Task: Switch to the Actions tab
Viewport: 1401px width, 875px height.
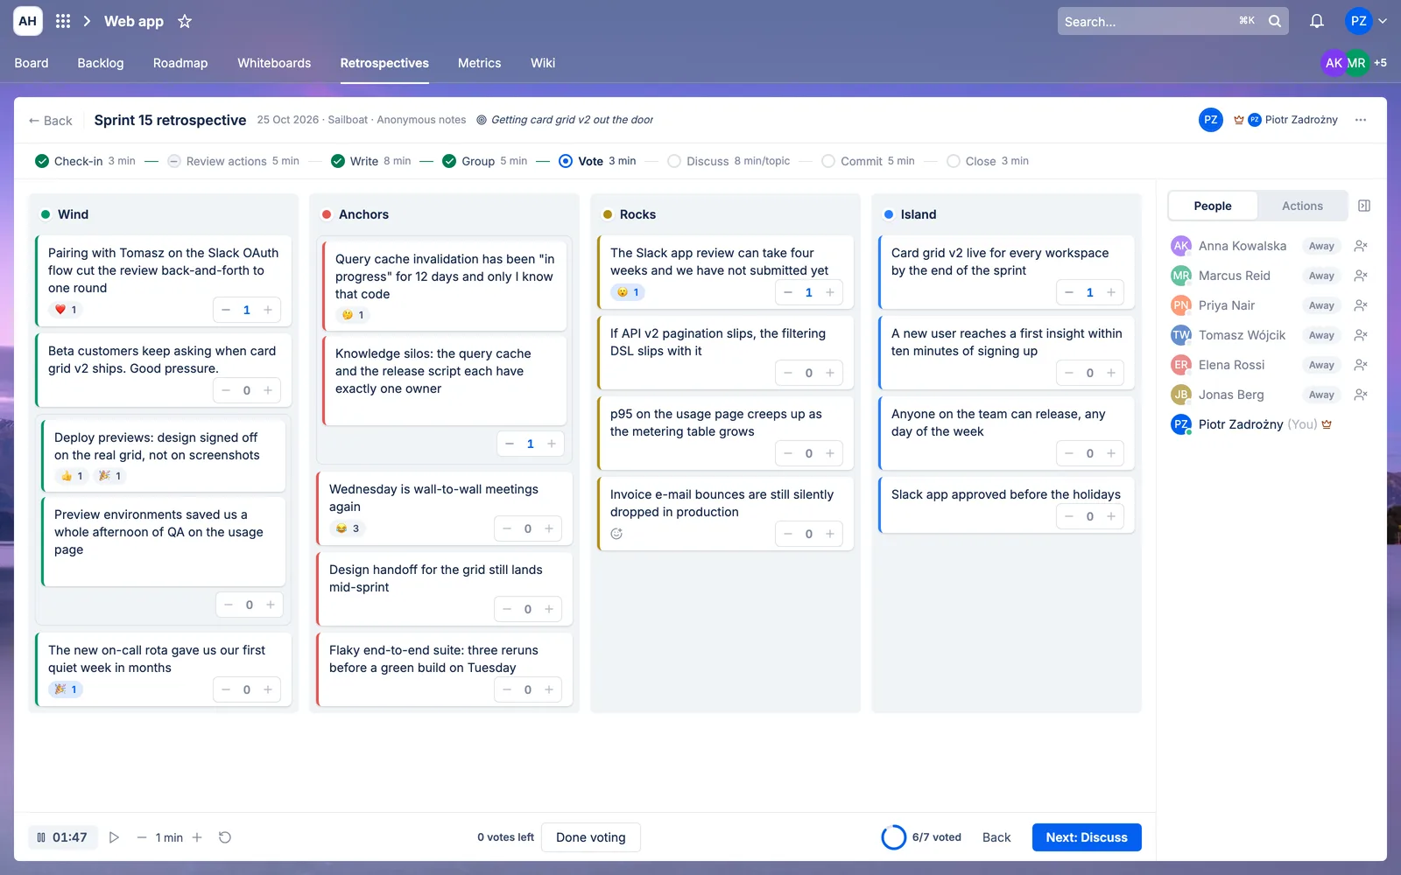Action: coord(1302,206)
